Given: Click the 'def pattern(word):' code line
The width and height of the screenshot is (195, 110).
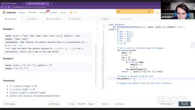Looking at the screenshot, I should tap(127, 50).
